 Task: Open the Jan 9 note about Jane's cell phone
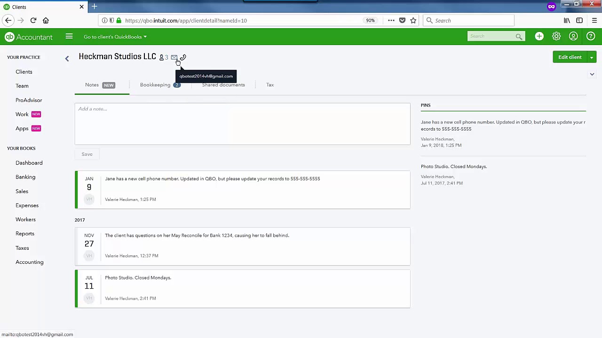[x=242, y=190]
